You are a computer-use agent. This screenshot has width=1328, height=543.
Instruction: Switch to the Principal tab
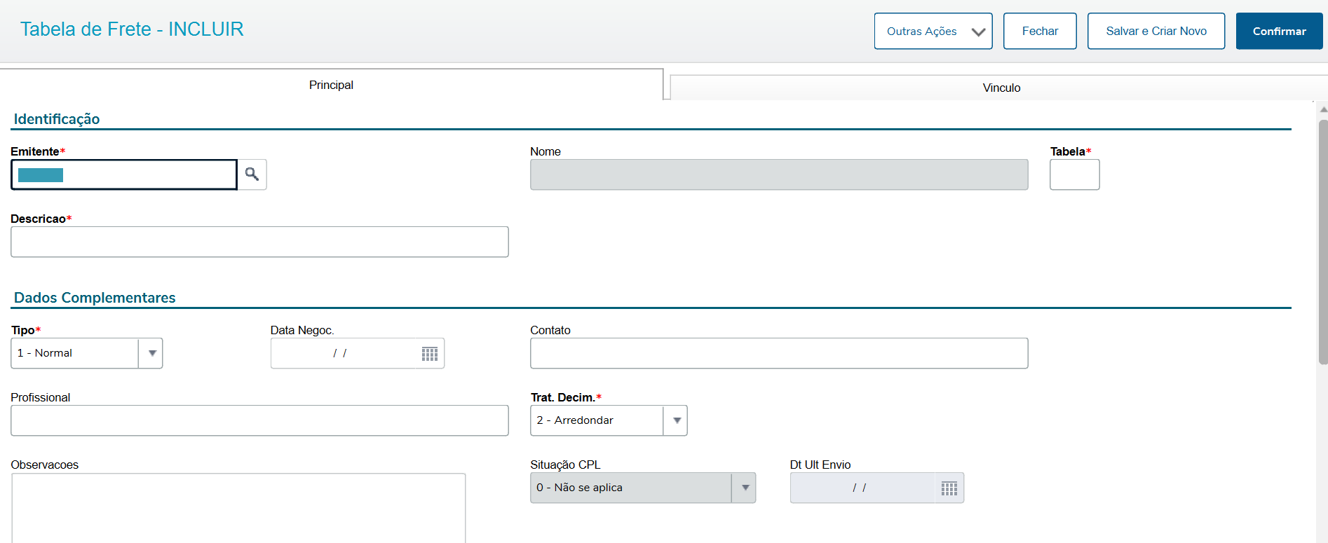[331, 85]
